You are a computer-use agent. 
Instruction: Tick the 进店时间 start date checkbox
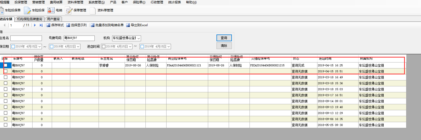click(104, 47)
